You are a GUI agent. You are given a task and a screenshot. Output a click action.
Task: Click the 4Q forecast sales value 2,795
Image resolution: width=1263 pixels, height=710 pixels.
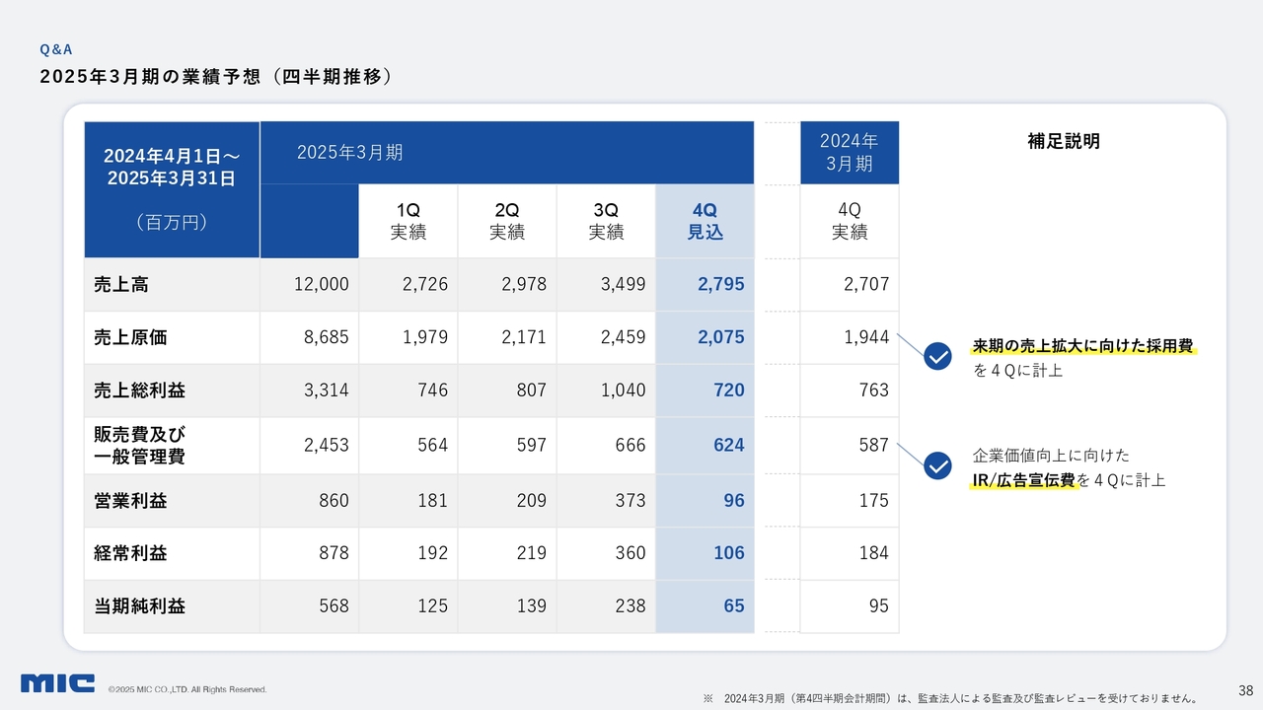720,285
